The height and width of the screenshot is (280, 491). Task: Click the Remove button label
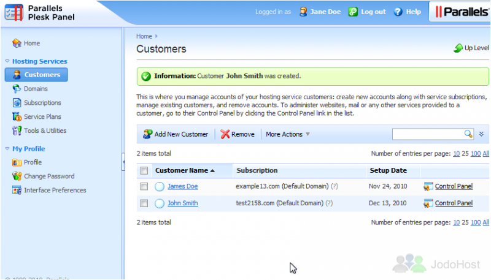pos(243,134)
